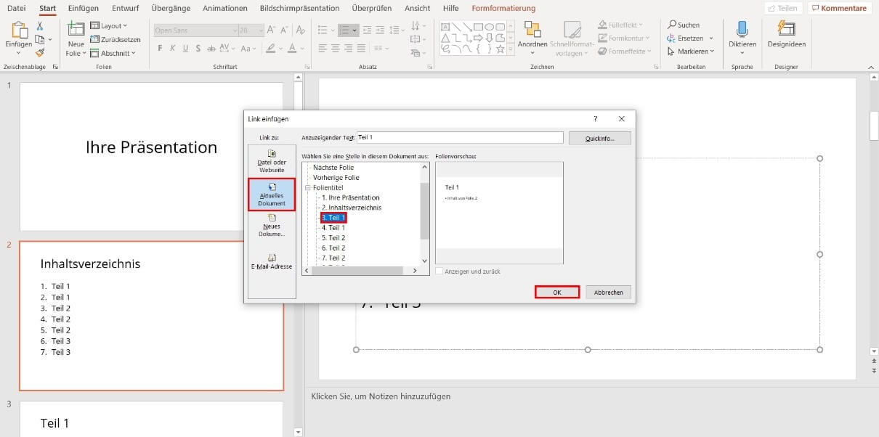
Task: Select 2. Inhaltsverzeichnis in the tree
Action: pos(352,208)
